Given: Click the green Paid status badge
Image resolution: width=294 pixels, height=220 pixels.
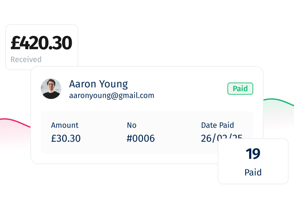Looking at the screenshot, I should (x=240, y=89).
